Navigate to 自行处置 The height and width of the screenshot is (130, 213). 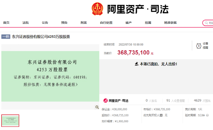(x=106, y=23)
